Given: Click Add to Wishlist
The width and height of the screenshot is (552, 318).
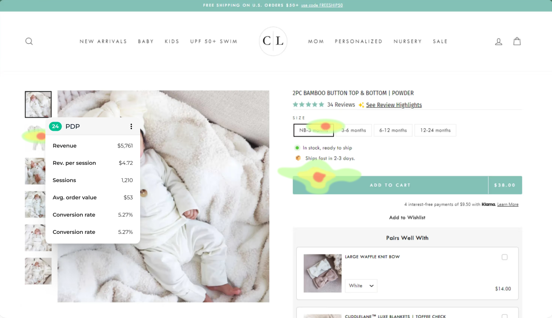Looking at the screenshot, I should pyautogui.click(x=407, y=218).
